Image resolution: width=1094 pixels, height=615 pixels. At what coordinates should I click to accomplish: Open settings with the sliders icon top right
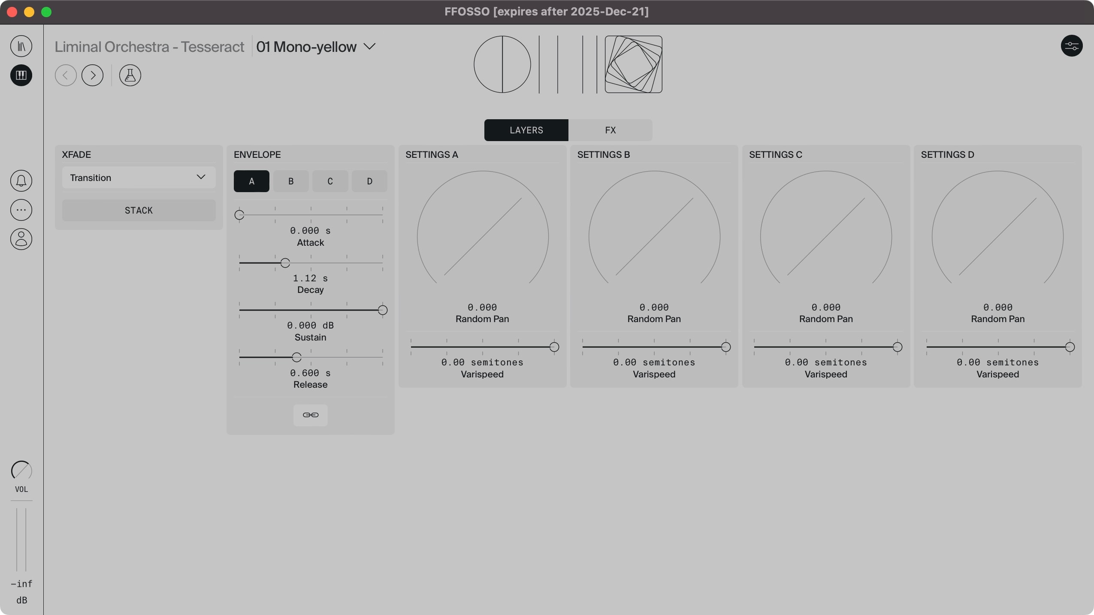1072,46
